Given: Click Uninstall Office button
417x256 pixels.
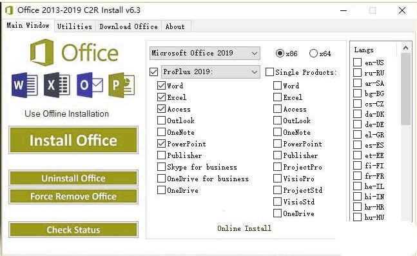Looking at the screenshot, I should pos(73,178).
